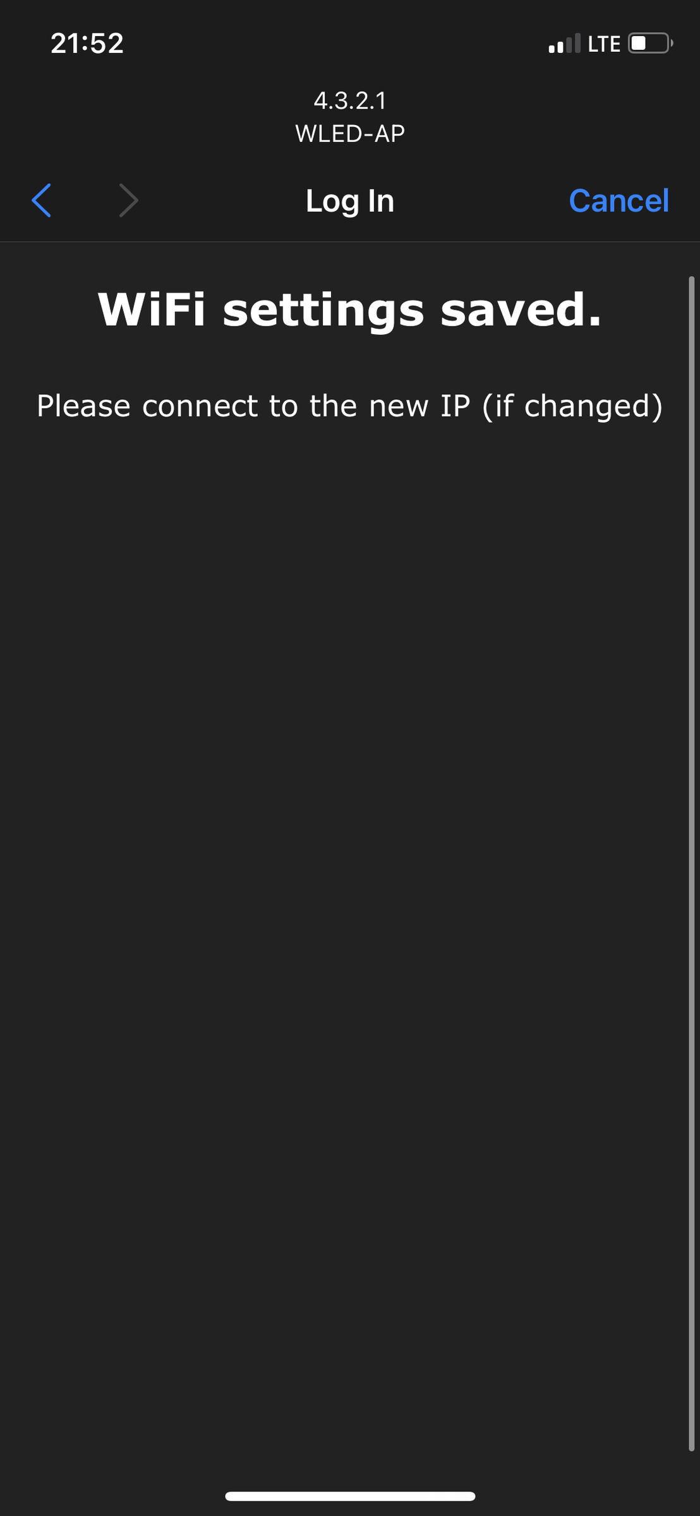
Task: Click the "WiFi settings saved." heading
Action: tap(350, 310)
